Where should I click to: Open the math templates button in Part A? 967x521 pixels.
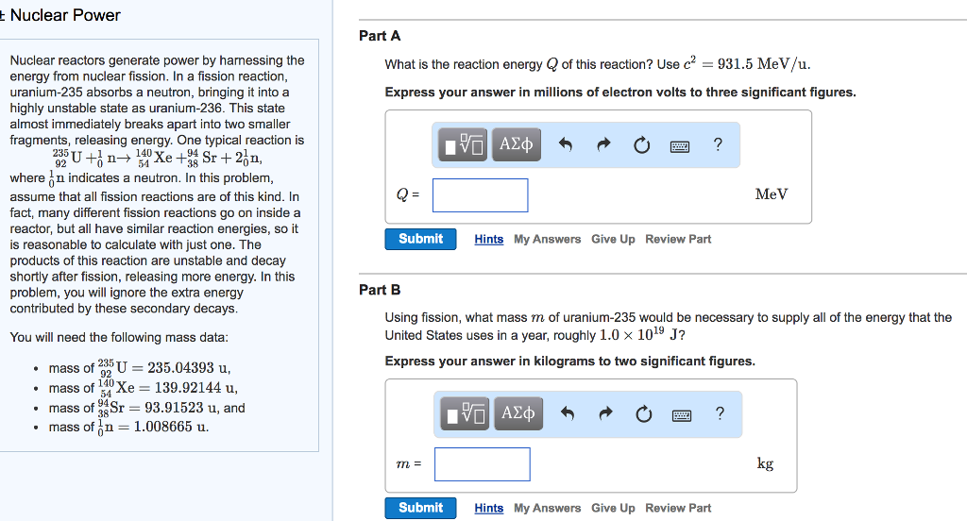pos(467,145)
